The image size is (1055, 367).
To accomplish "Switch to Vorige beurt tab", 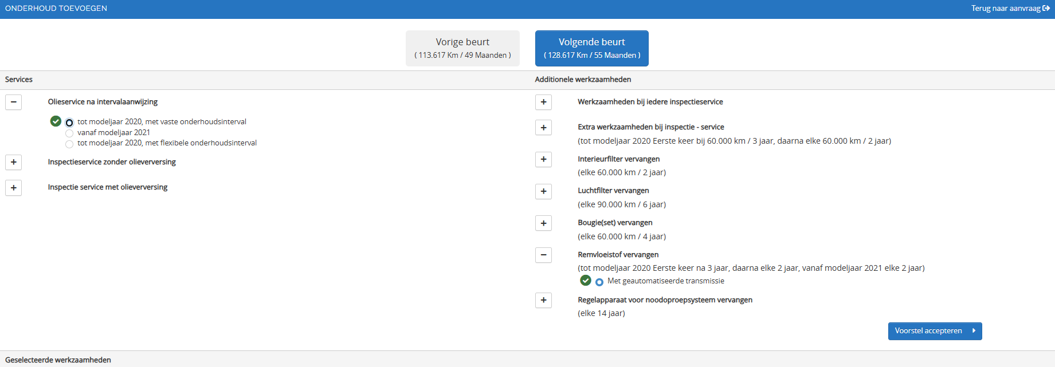I will 462,48.
